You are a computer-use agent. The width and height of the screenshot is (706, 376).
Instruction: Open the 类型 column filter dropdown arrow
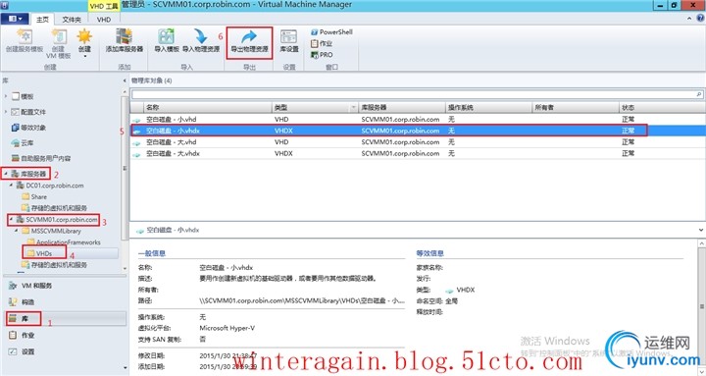click(353, 108)
